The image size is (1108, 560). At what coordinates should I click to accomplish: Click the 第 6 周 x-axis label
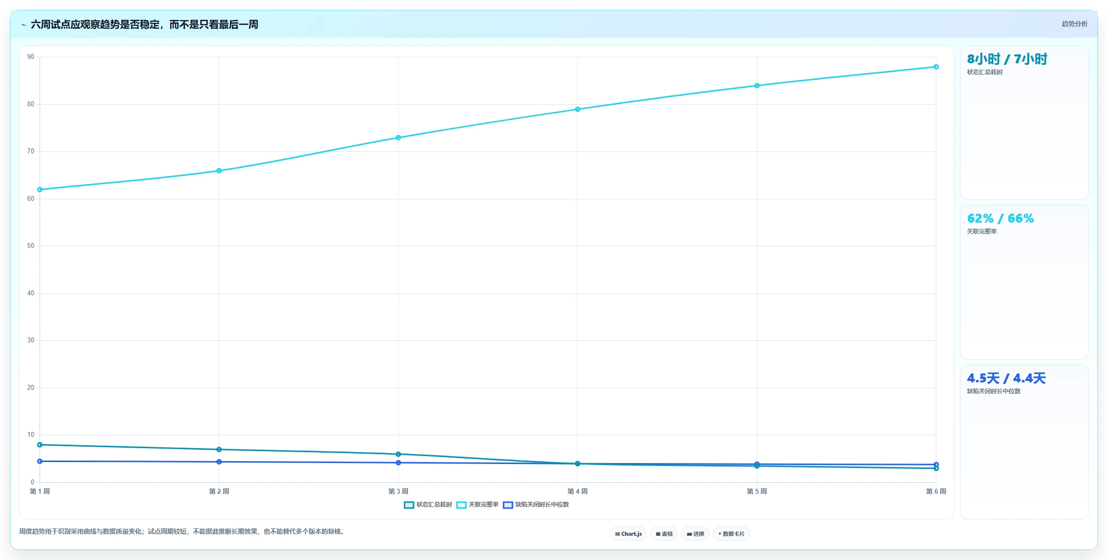[936, 491]
